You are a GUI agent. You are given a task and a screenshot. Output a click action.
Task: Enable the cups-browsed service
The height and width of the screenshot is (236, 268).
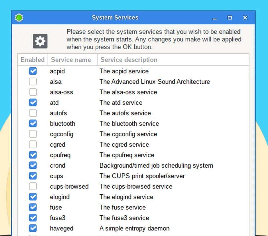click(x=33, y=186)
